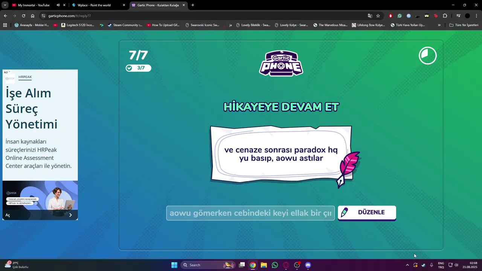Expand hidden bookmarks chevron
Screen dimensions: 482x271
pos(439,25)
